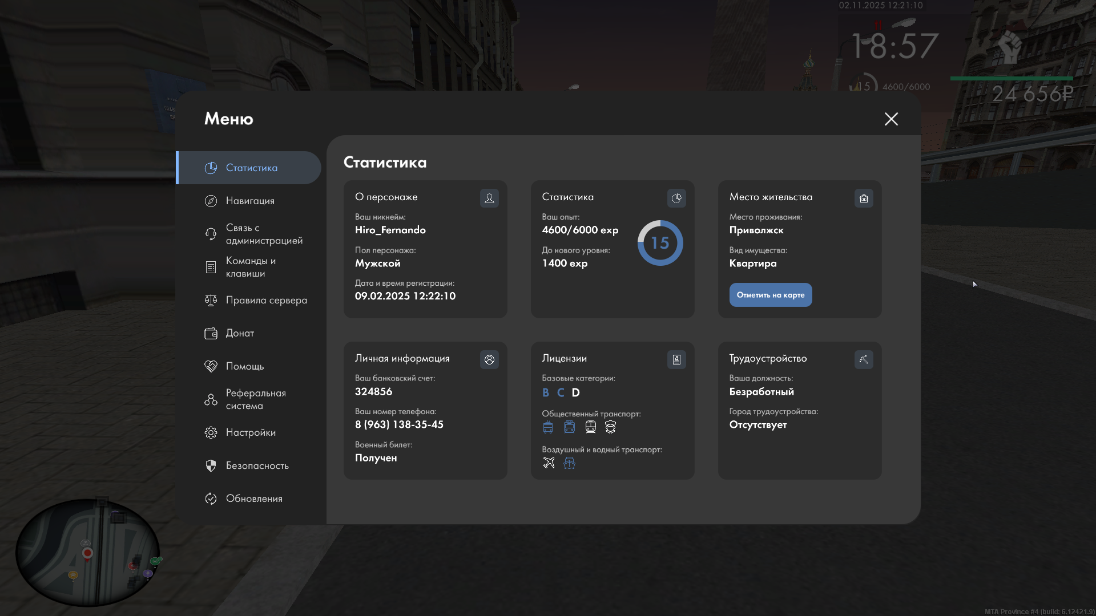Viewport: 1096px width, 616px height.
Task: Open the Настройки menu item
Action: [x=250, y=432]
